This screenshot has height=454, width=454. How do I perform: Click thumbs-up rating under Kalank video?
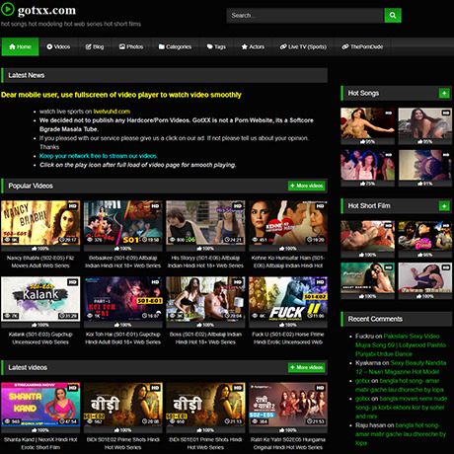tap(40, 325)
